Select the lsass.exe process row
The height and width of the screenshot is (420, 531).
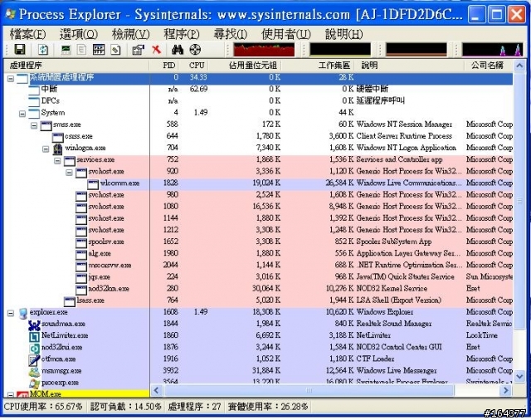click(258, 300)
